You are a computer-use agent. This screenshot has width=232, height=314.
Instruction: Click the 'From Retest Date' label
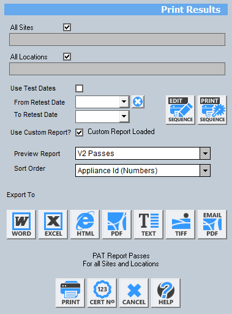coord(39,102)
